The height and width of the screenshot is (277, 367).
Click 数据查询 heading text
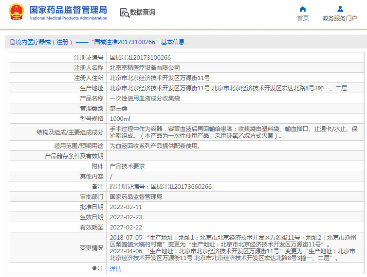pos(142,12)
